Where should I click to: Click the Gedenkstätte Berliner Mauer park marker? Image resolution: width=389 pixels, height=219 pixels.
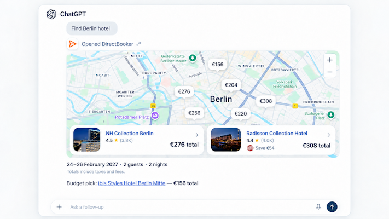(x=193, y=58)
